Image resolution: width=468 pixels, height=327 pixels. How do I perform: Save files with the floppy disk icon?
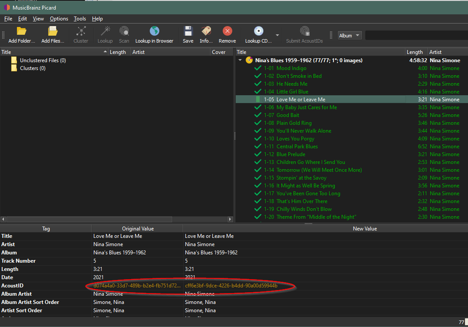pos(188,32)
